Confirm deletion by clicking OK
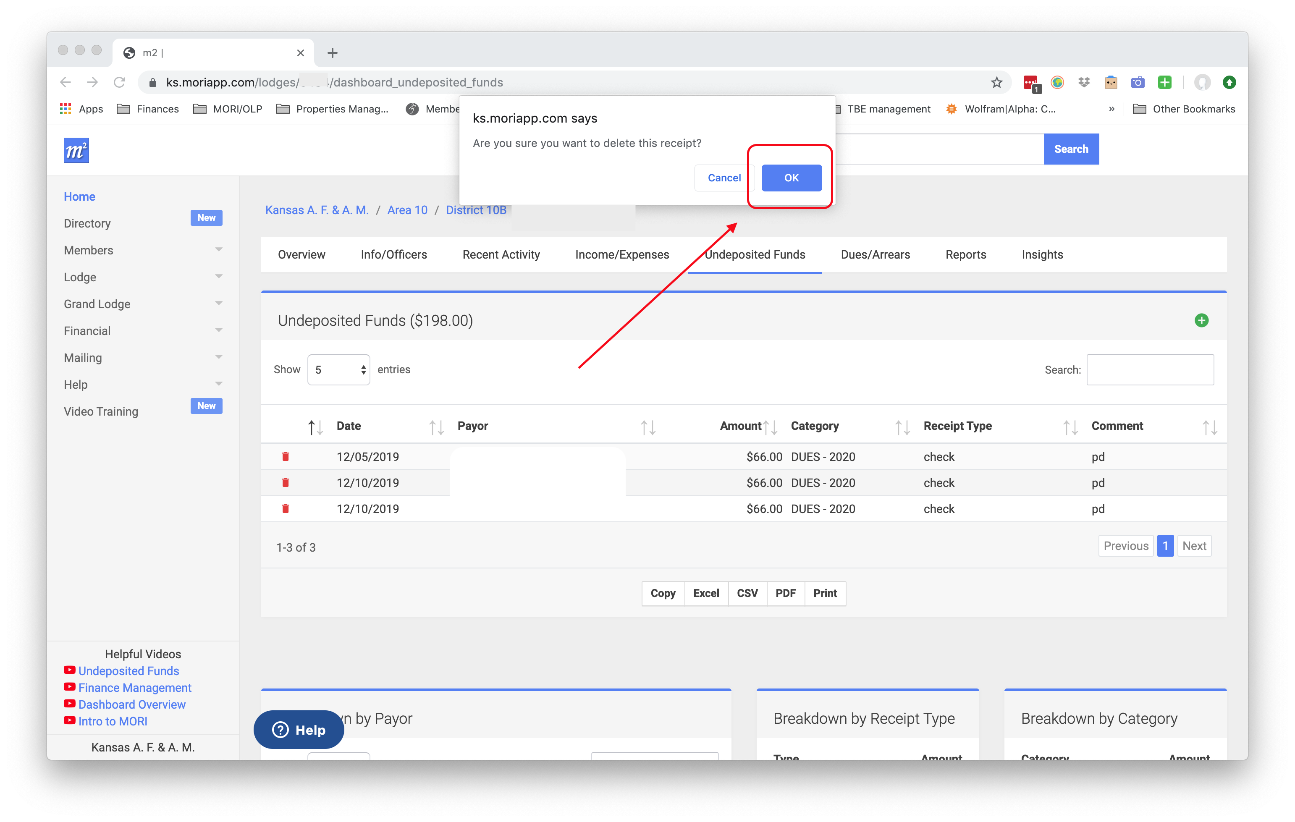Image resolution: width=1295 pixels, height=822 pixels. point(791,178)
